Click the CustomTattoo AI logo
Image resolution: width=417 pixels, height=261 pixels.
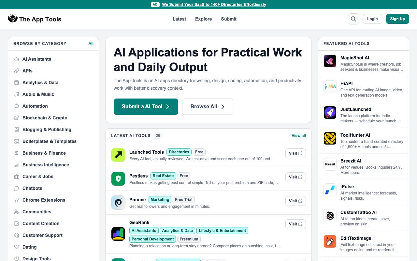coord(330,216)
